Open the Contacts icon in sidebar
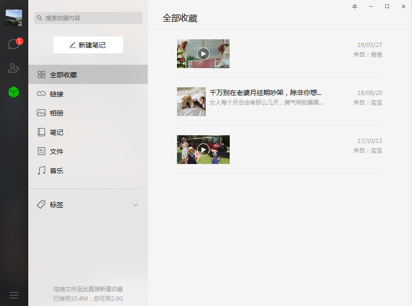The height and width of the screenshot is (306, 412). pos(13,68)
